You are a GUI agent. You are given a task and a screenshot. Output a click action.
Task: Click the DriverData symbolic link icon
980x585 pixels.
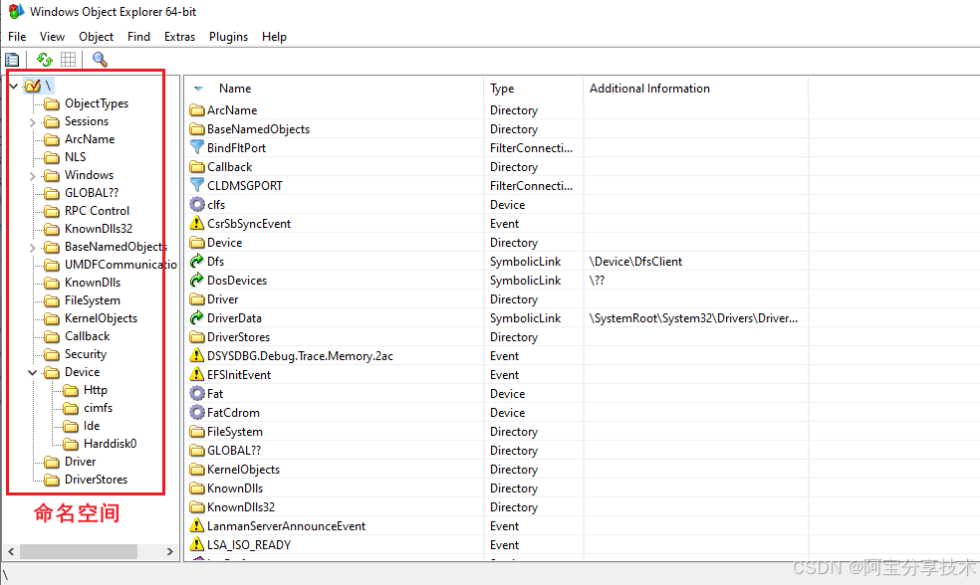(197, 317)
